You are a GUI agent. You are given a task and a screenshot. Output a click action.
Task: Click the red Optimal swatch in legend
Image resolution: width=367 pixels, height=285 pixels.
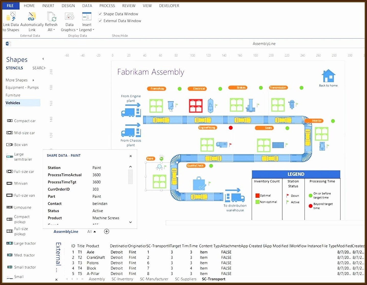click(x=257, y=196)
